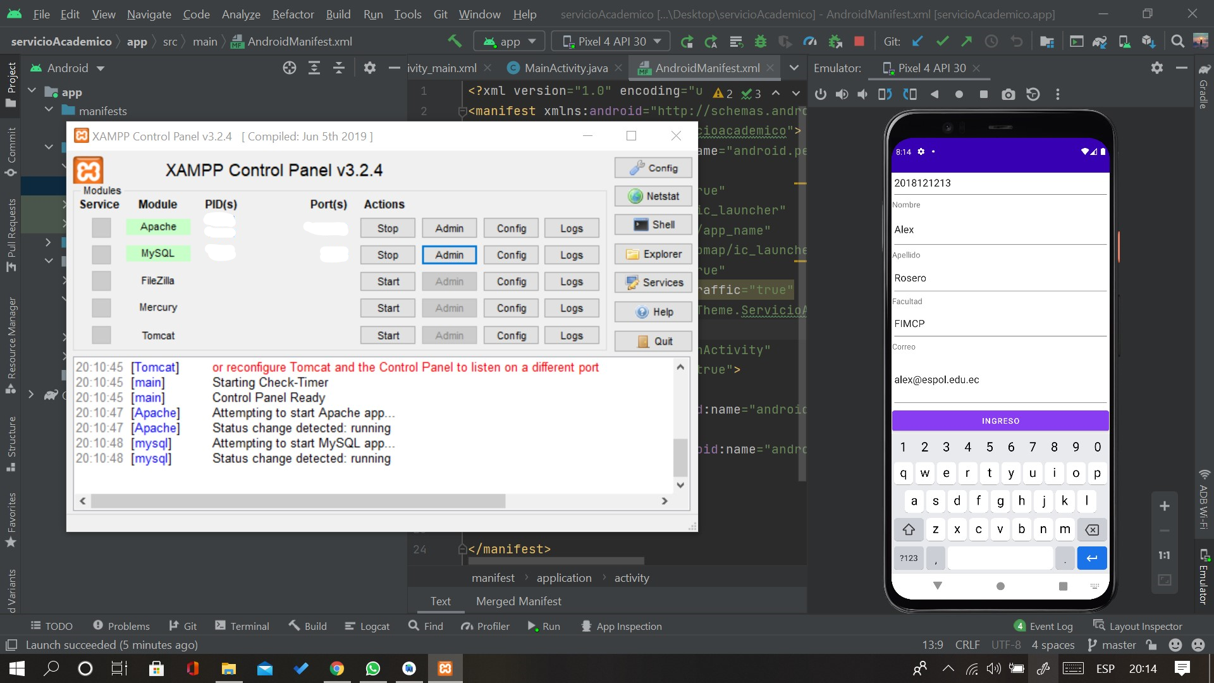Open the AVD Manager icon
The image size is (1214, 683).
1124,41
